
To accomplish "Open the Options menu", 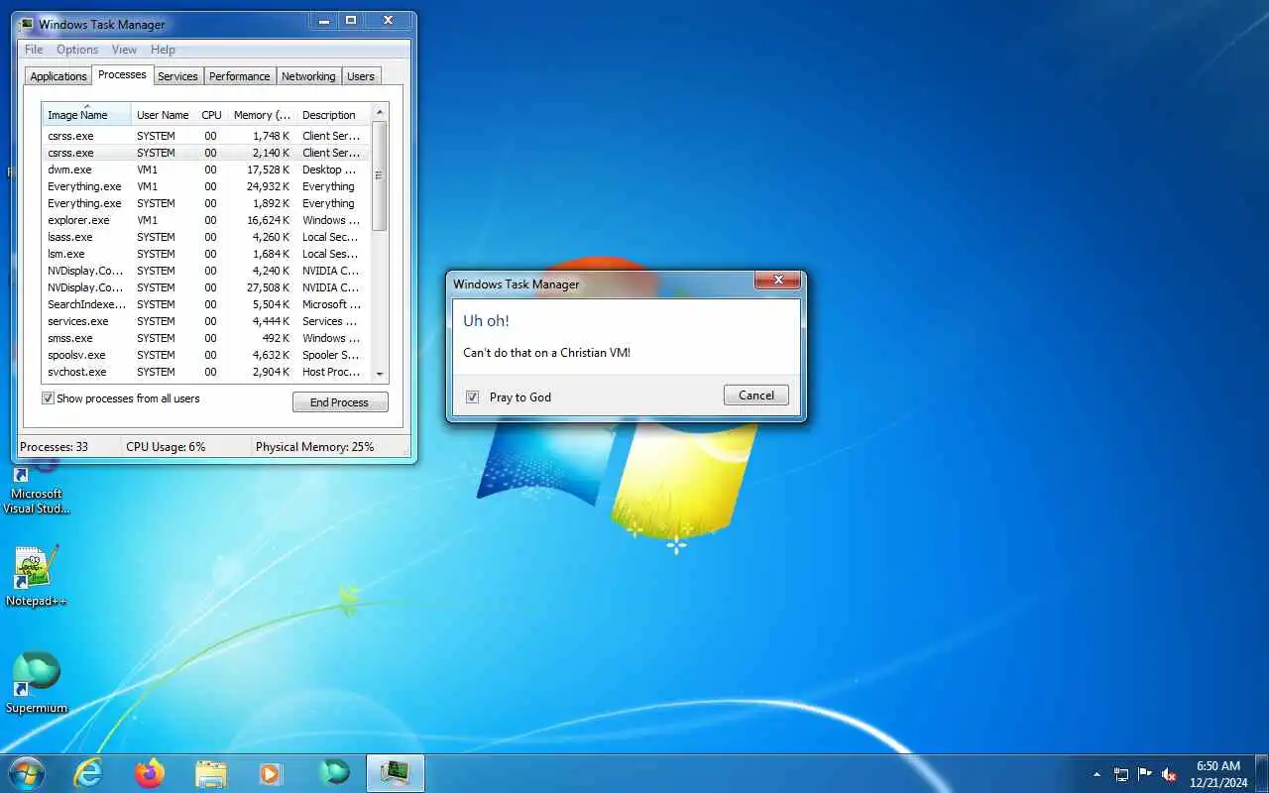I will pyautogui.click(x=77, y=50).
